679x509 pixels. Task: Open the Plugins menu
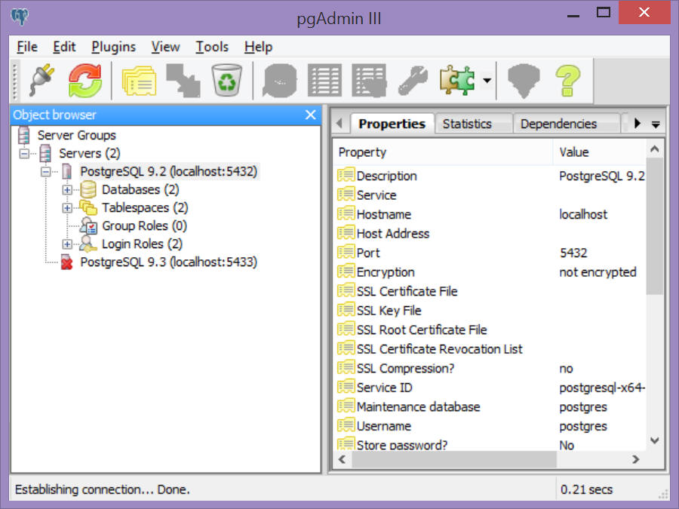click(113, 46)
